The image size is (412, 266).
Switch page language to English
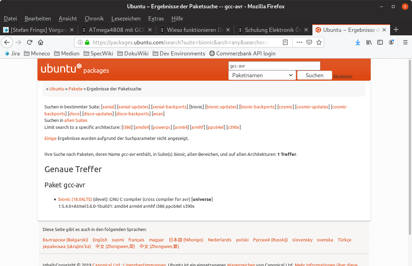(100, 240)
